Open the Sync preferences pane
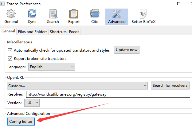The height and width of the screenshot is (135, 192). click(32, 16)
